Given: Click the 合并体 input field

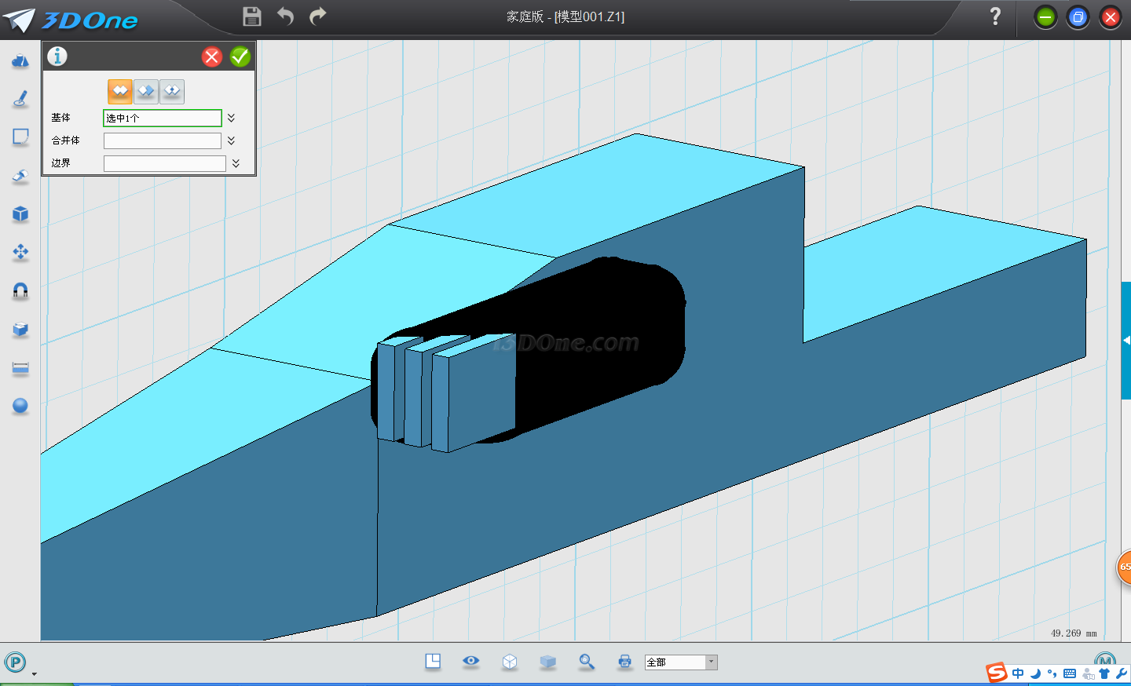Looking at the screenshot, I should coord(163,140).
